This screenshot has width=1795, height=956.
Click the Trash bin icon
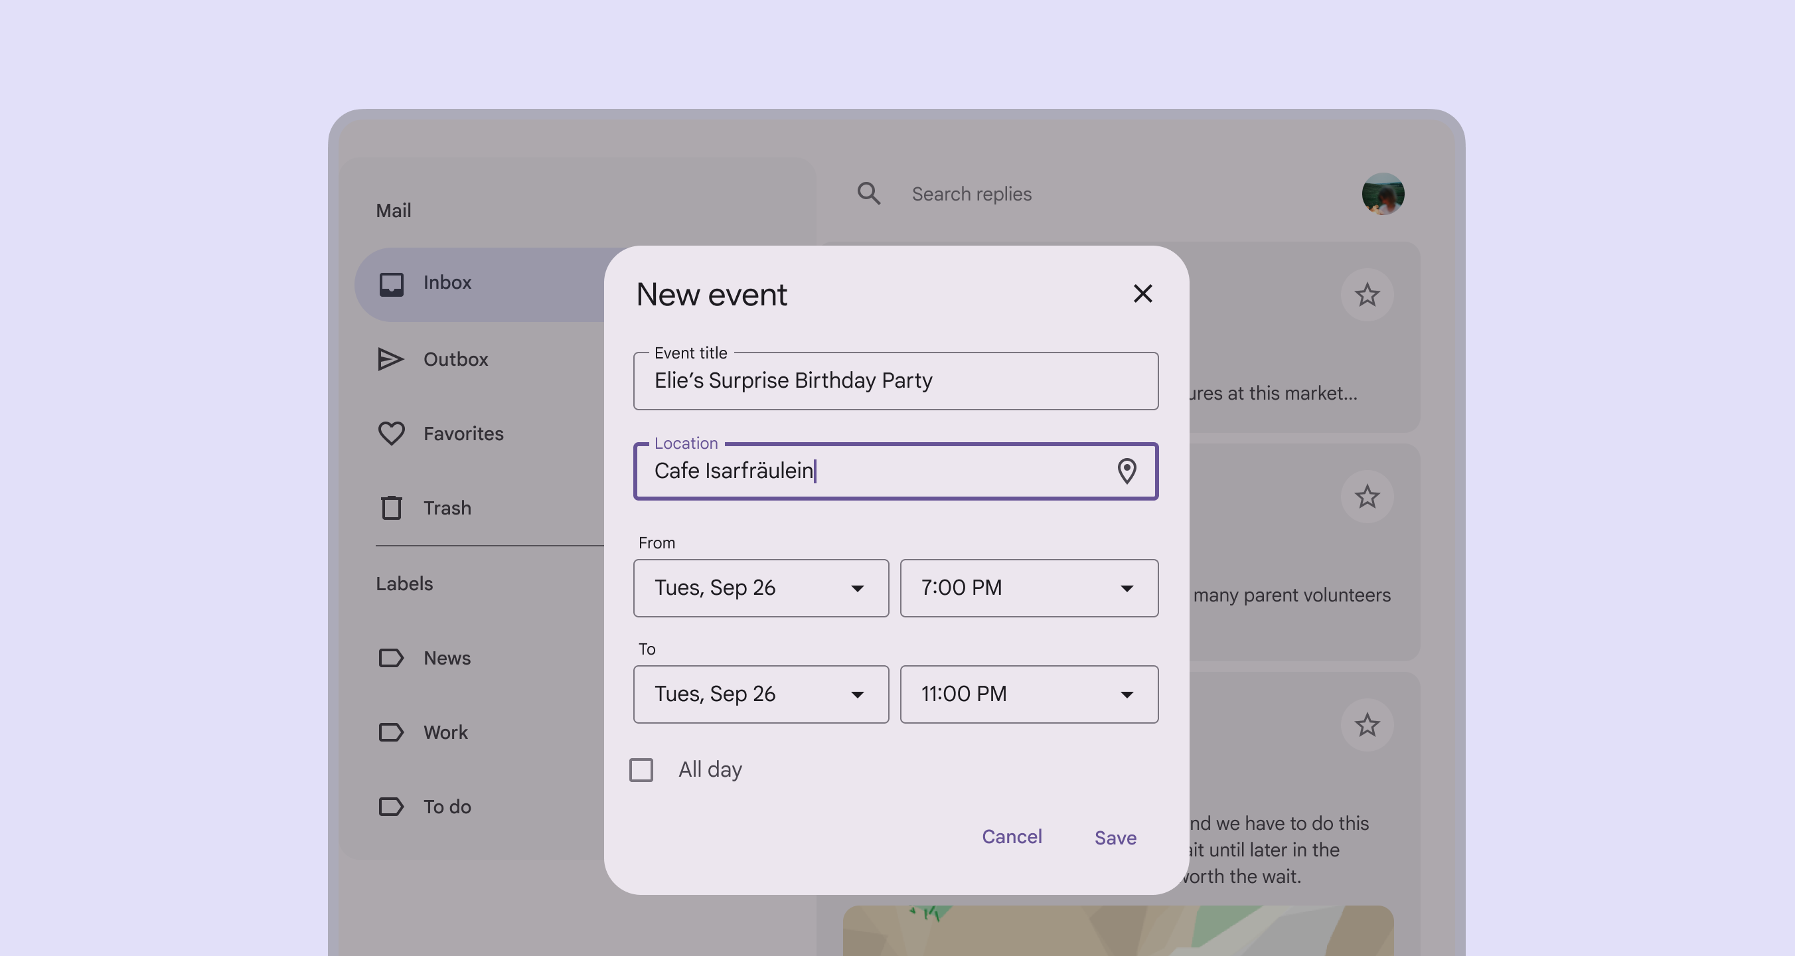click(391, 508)
